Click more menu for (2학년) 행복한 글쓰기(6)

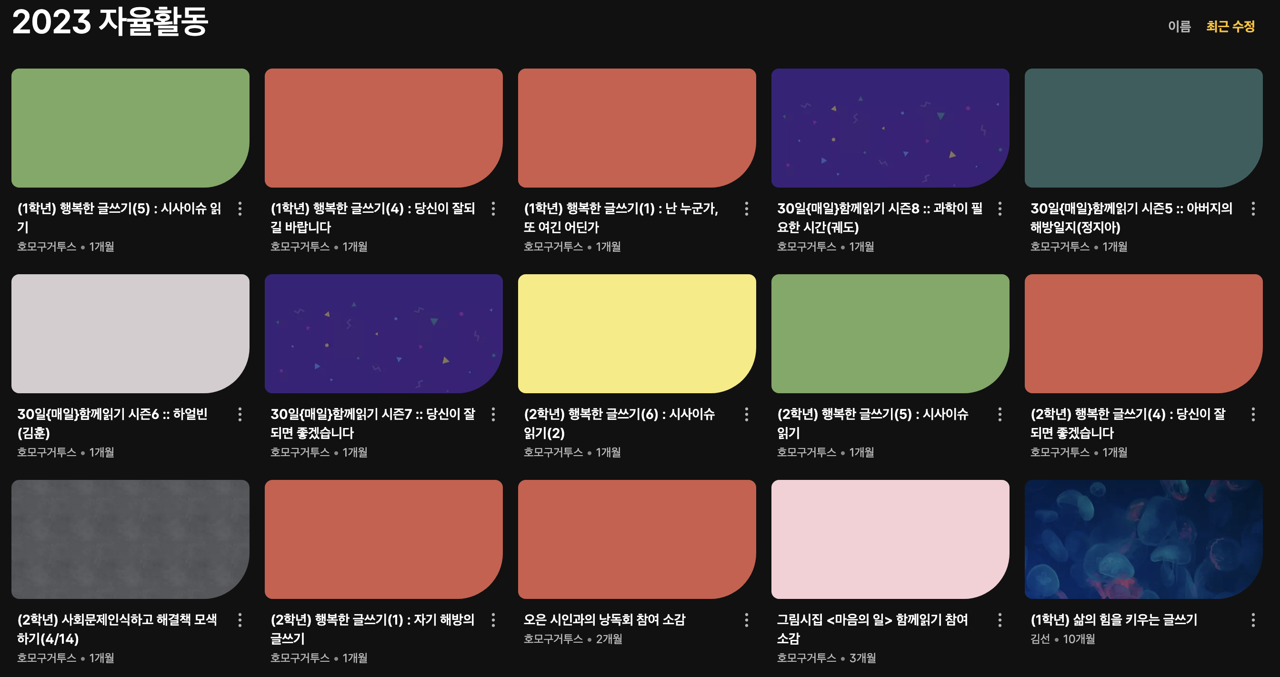[746, 414]
